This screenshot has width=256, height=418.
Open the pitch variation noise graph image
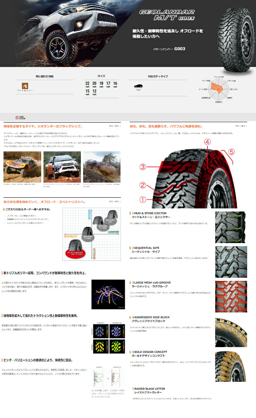click(109, 378)
